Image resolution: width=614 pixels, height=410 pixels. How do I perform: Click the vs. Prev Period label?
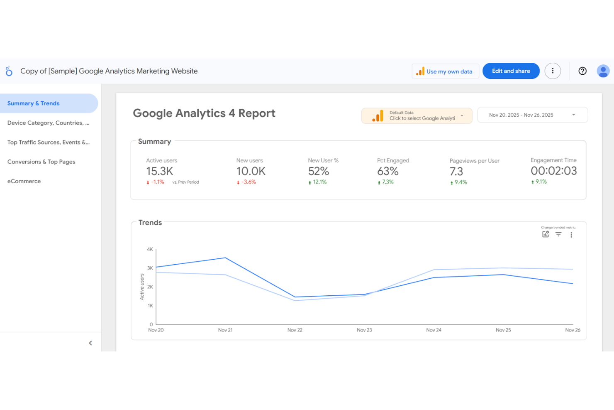185,182
